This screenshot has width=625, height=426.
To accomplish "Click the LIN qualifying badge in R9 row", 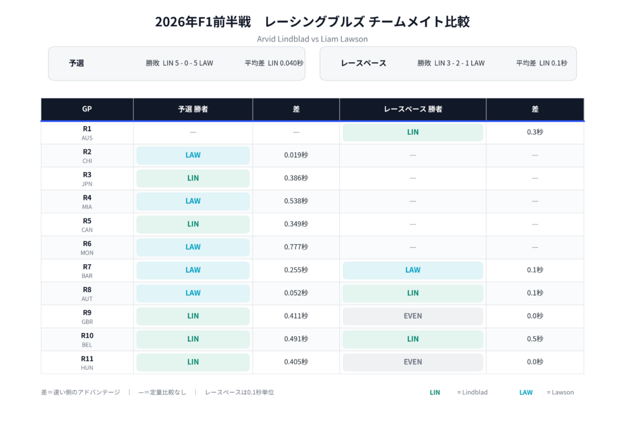I will click(193, 316).
